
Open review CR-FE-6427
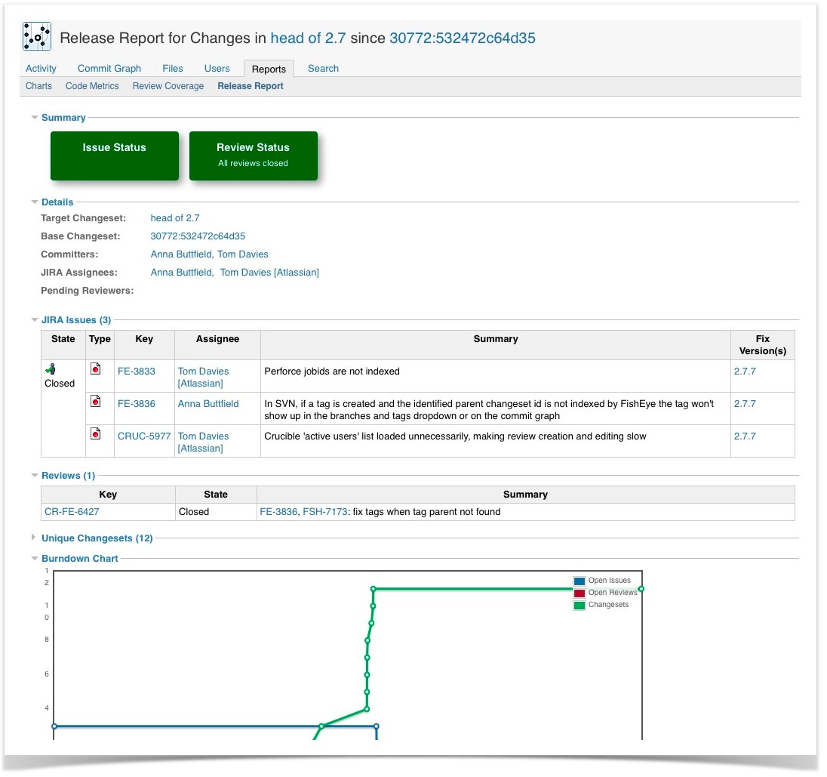click(72, 511)
